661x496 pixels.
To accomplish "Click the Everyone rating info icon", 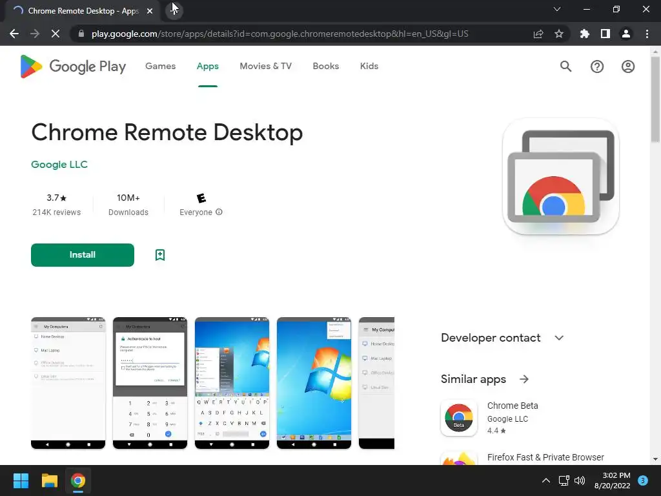I will click(219, 212).
